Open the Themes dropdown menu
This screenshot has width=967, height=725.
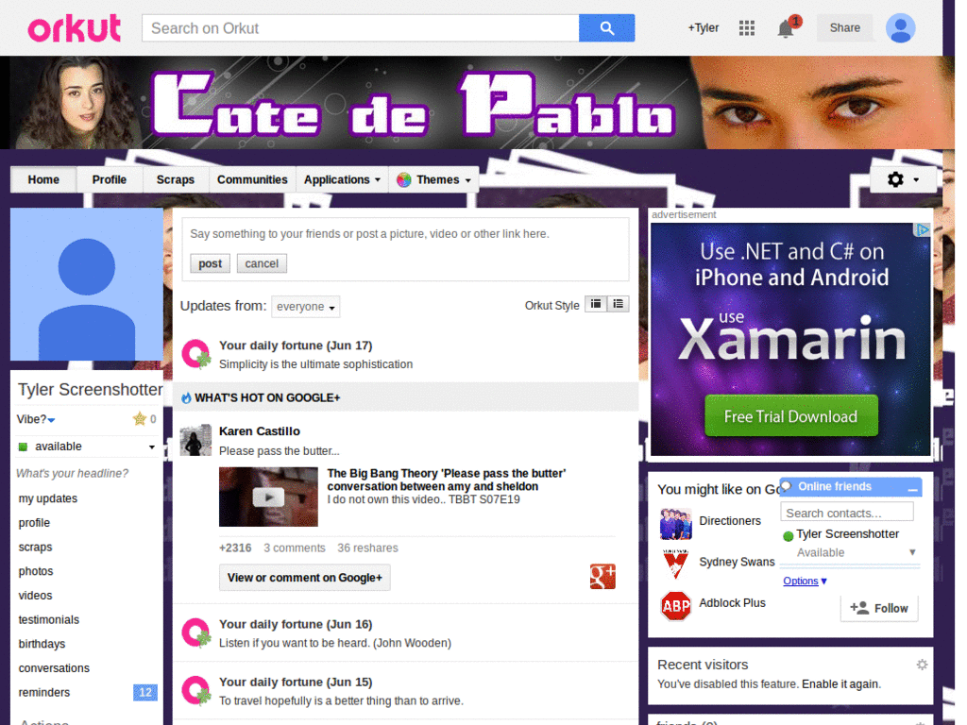point(434,180)
